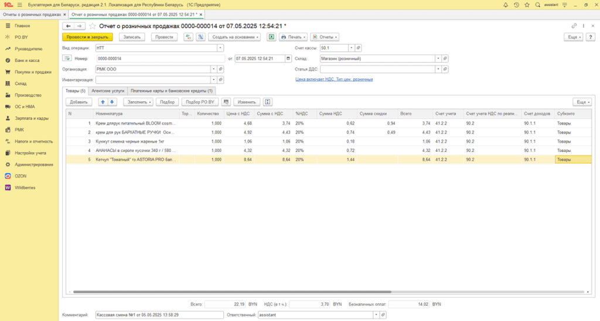The width and height of the screenshot is (600, 321).
Task: Click the barcode search icon after Подбор РО.BY
Action: click(226, 102)
